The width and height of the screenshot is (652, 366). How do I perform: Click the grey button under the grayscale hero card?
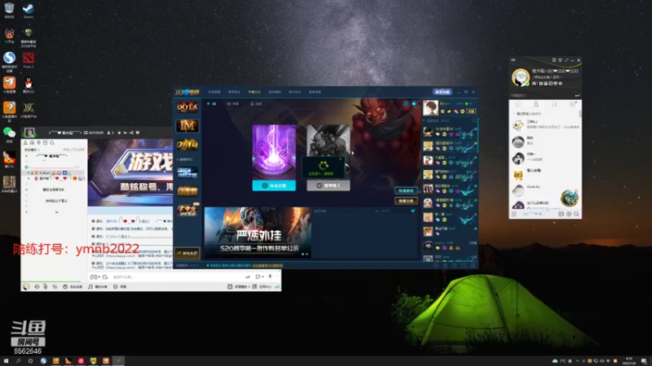[x=328, y=185]
